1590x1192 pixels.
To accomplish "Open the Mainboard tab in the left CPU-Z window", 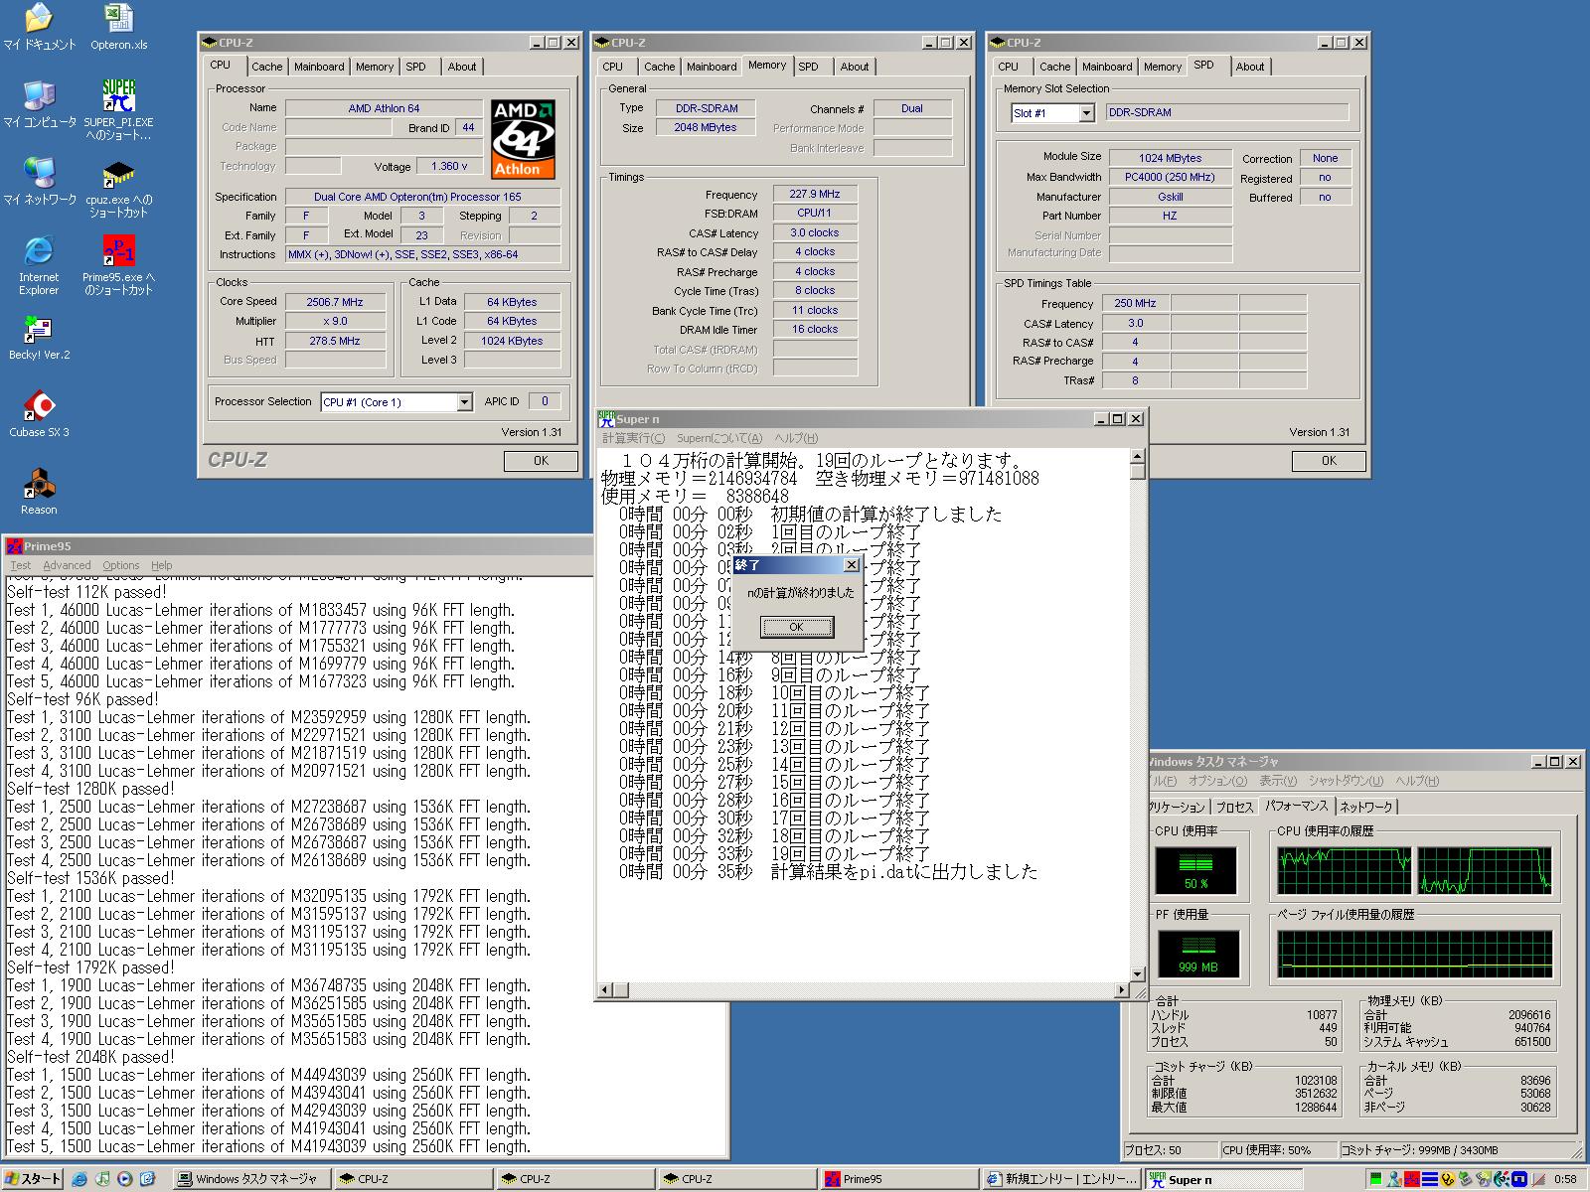I will point(319,67).
